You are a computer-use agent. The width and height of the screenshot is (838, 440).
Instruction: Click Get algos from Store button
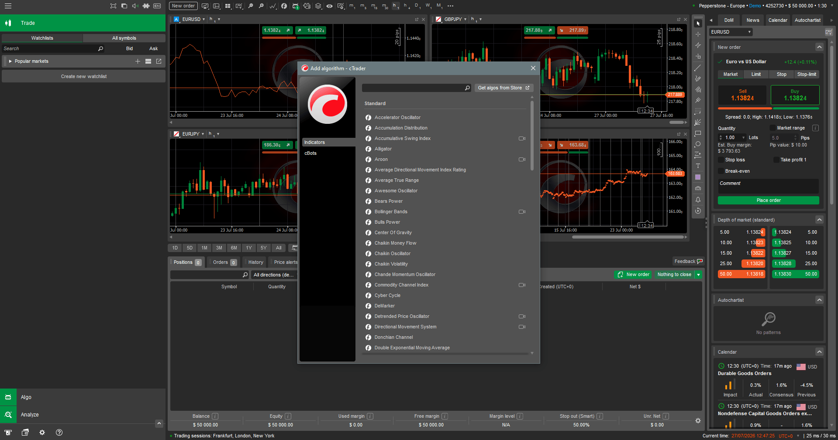click(x=503, y=88)
